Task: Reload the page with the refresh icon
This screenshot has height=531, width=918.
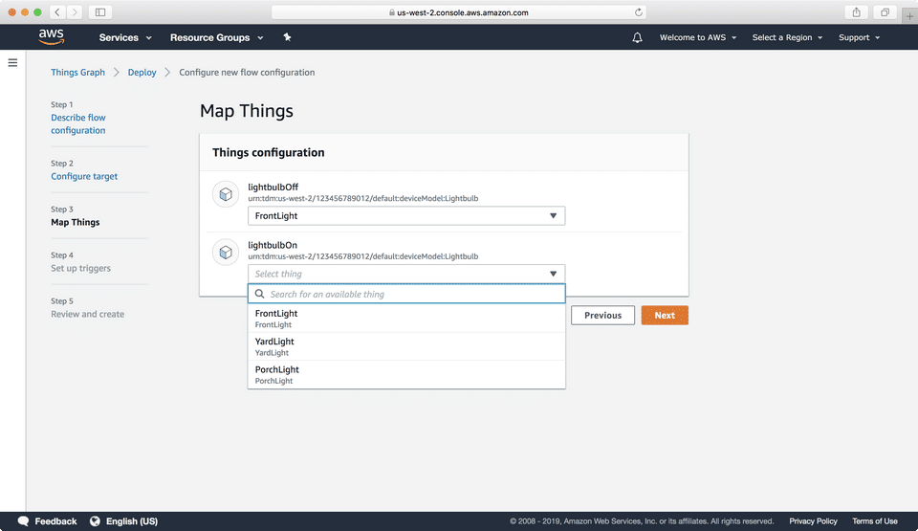Action: (x=638, y=12)
